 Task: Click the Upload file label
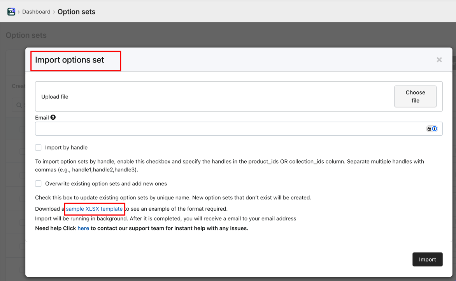pos(55,97)
